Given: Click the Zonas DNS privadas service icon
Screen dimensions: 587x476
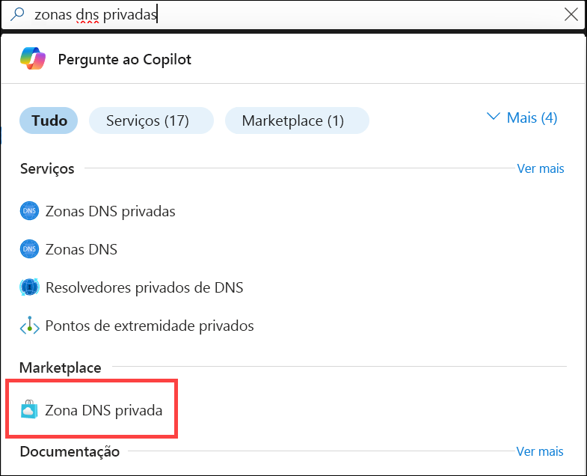Looking at the screenshot, I should 29,211.
